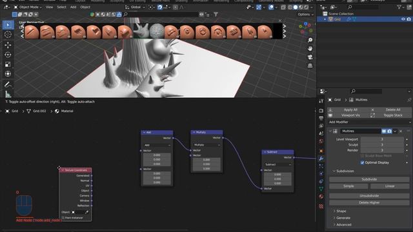
Task: Open the Object Mode dropdown
Action: (28, 7)
